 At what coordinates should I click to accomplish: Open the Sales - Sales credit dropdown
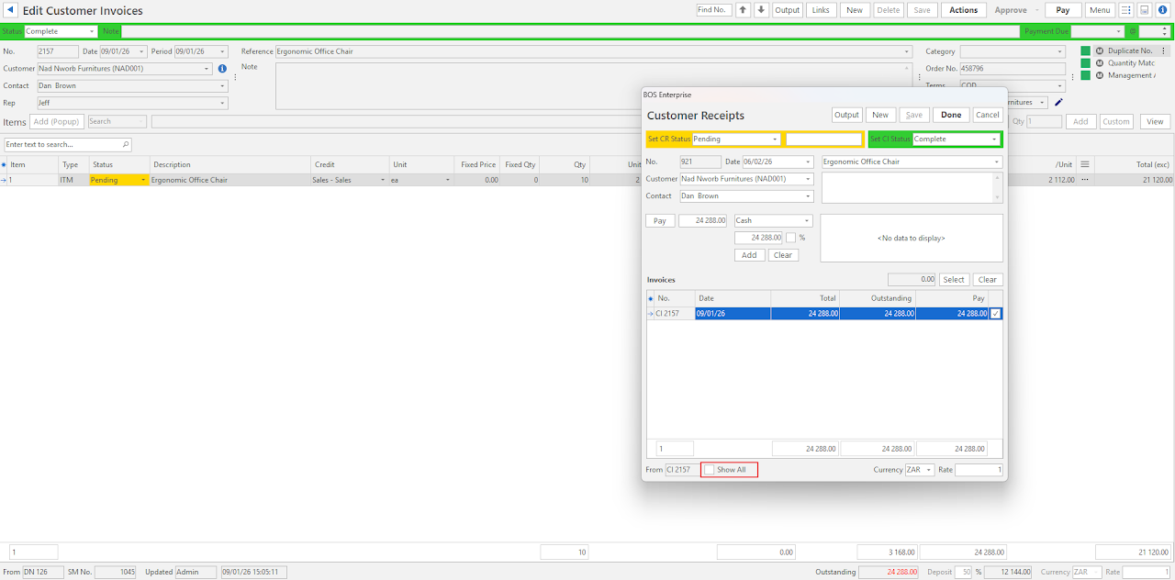[x=383, y=181]
